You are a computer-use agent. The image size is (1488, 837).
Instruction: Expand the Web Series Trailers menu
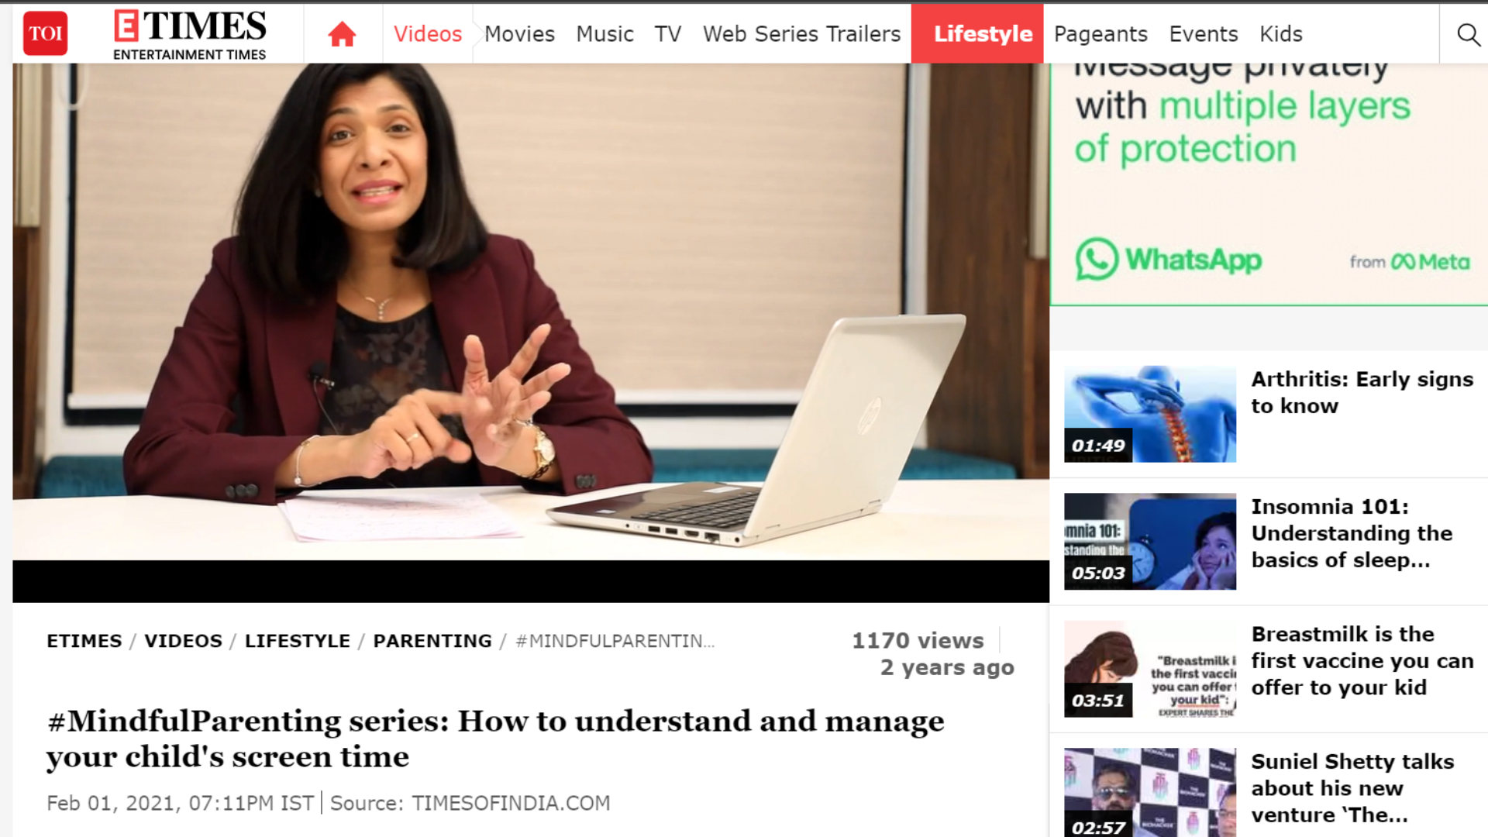(x=801, y=34)
